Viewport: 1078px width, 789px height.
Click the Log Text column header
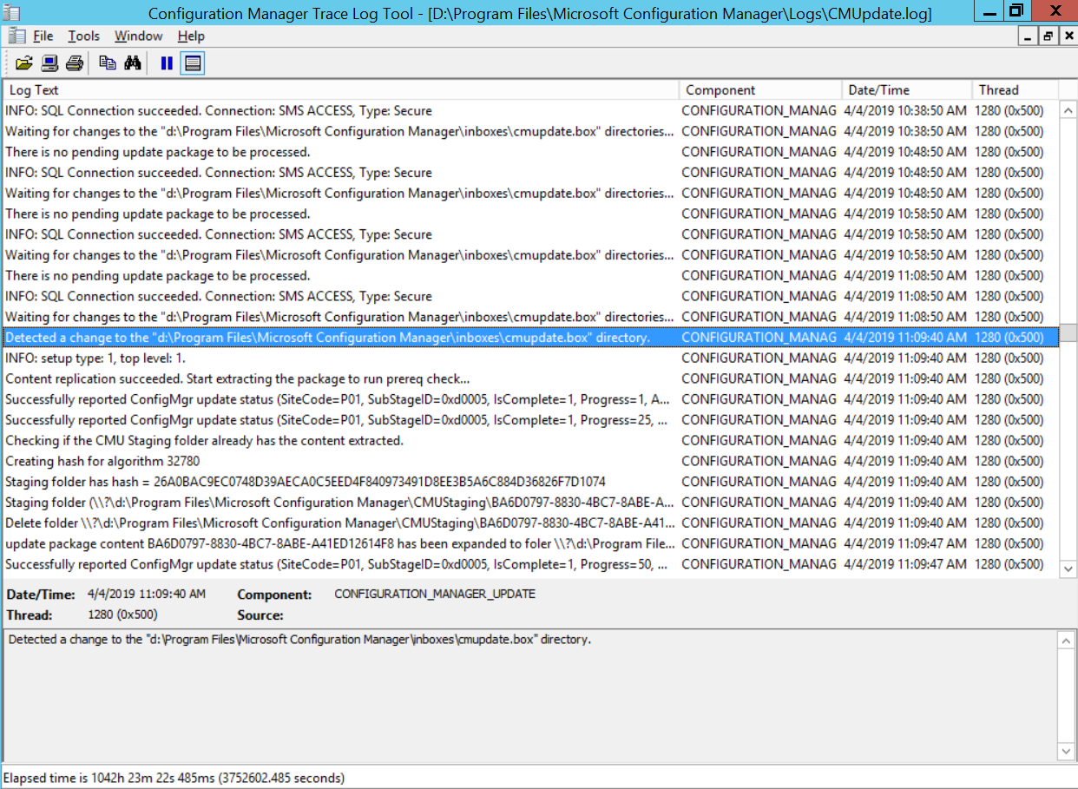pos(341,89)
